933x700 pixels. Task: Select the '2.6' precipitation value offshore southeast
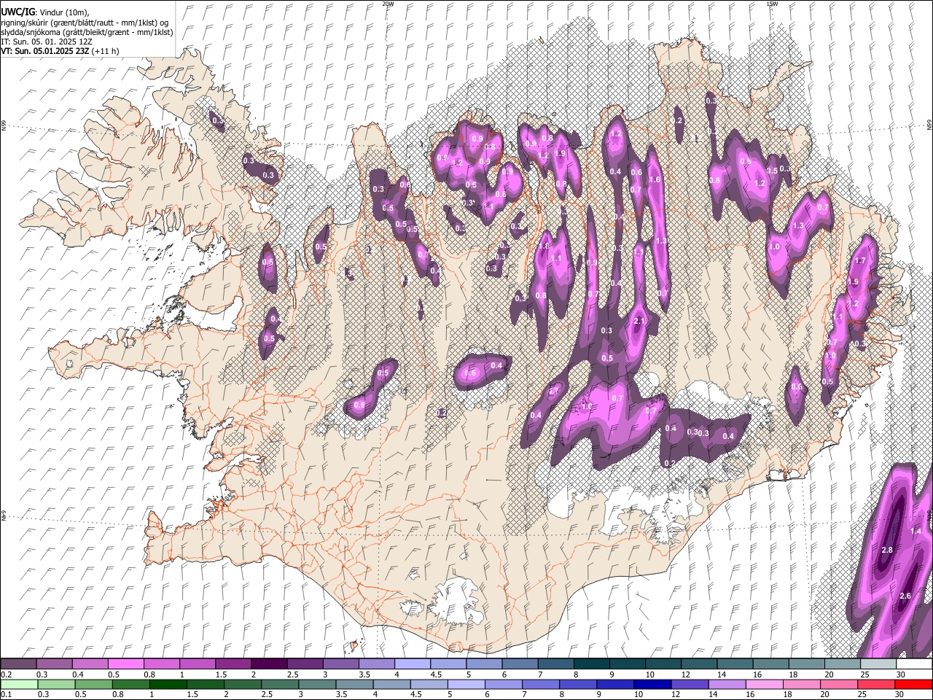coord(905,596)
